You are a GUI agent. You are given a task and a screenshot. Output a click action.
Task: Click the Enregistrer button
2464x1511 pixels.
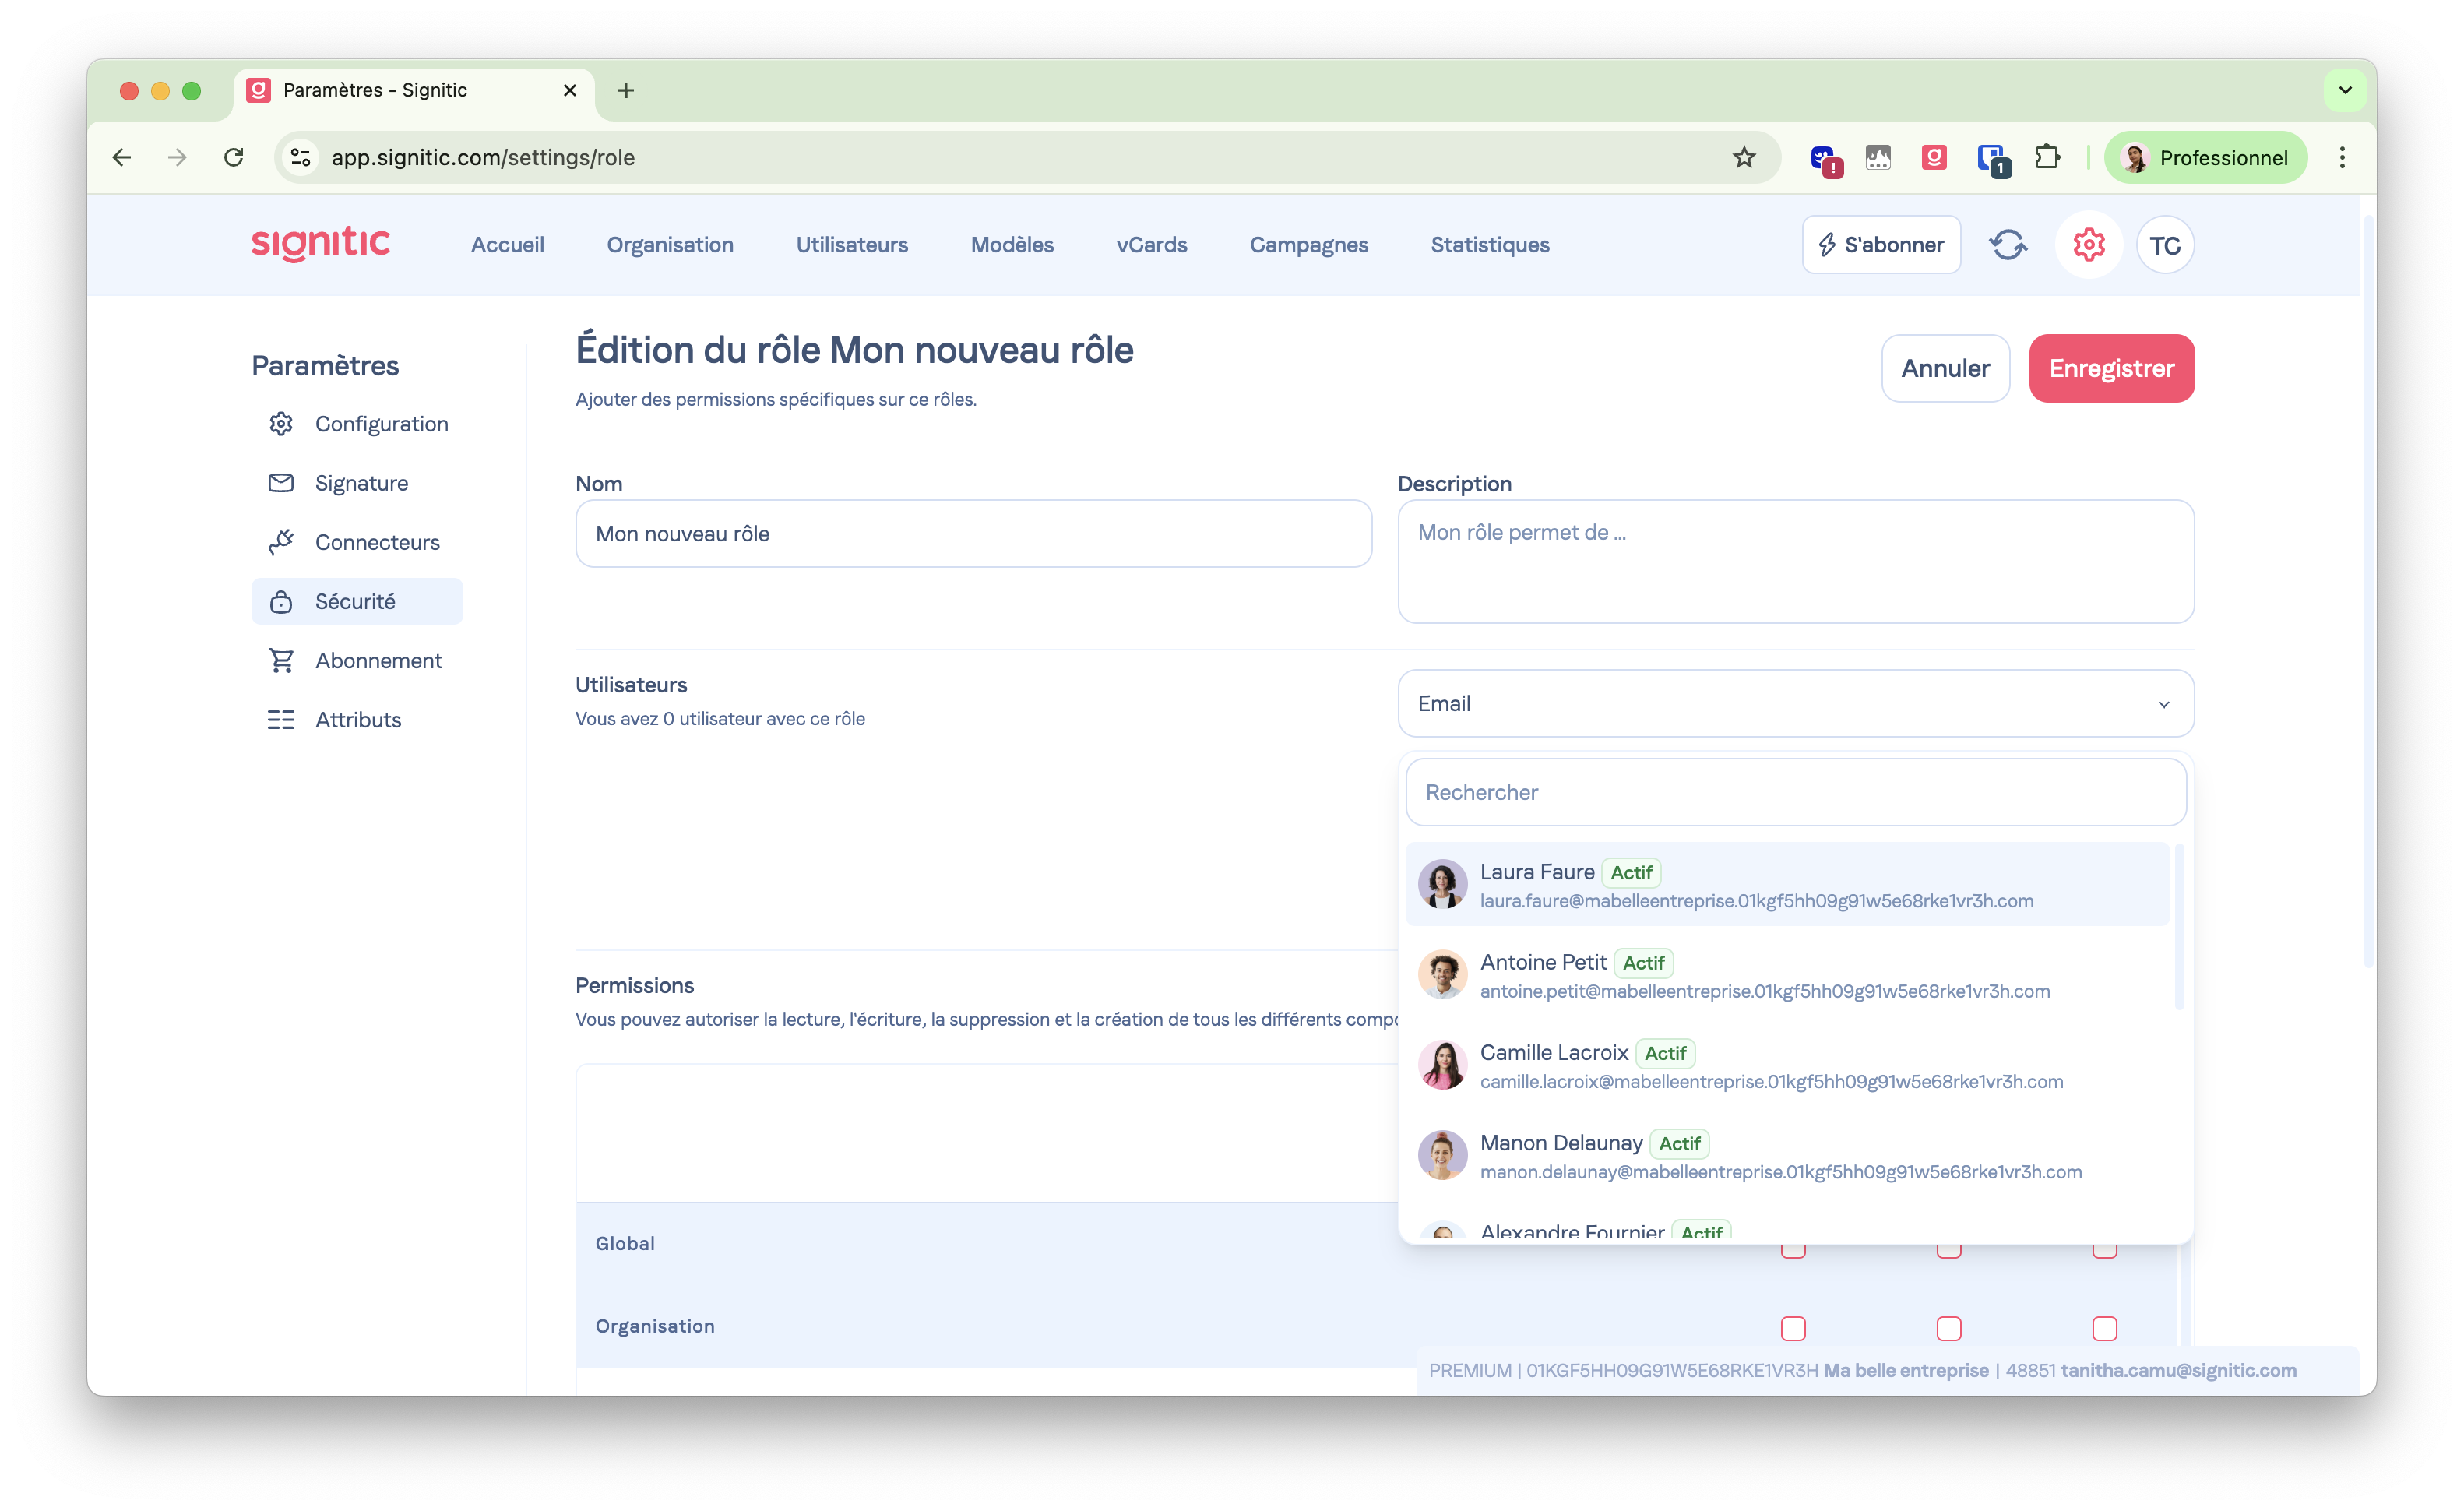[x=2111, y=368]
